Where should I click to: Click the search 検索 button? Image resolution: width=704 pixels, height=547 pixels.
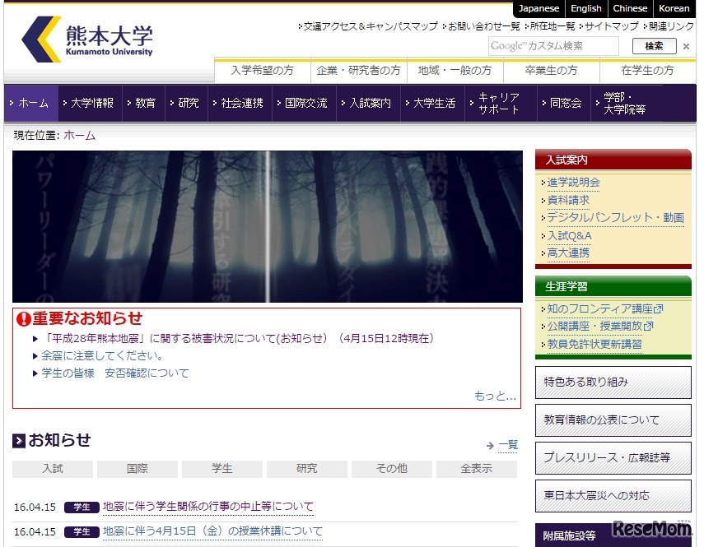click(x=654, y=46)
